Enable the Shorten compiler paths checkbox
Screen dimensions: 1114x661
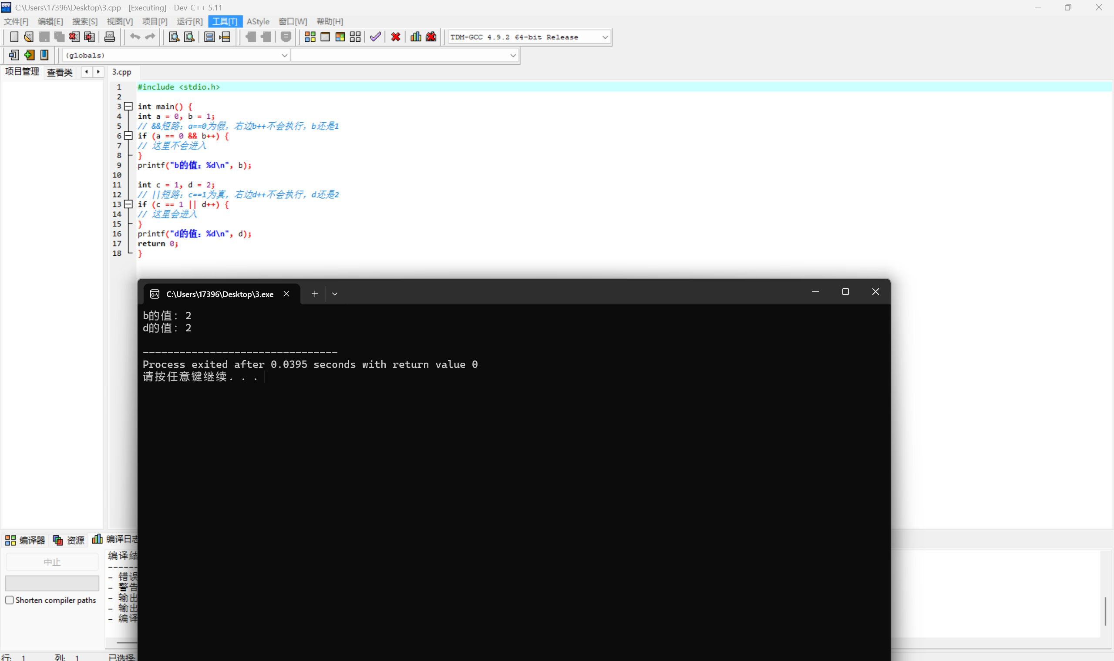10,600
